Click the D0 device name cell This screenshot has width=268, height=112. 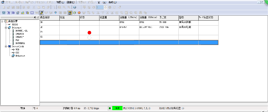(x=49, y=23)
